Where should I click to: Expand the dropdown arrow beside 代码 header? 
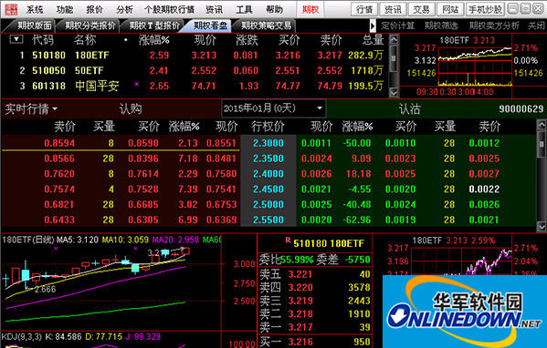pyautogui.click(x=16, y=39)
